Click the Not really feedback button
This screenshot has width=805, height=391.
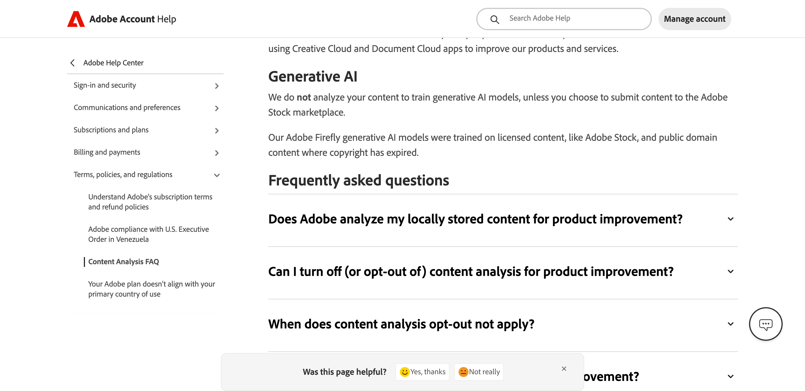pos(479,372)
